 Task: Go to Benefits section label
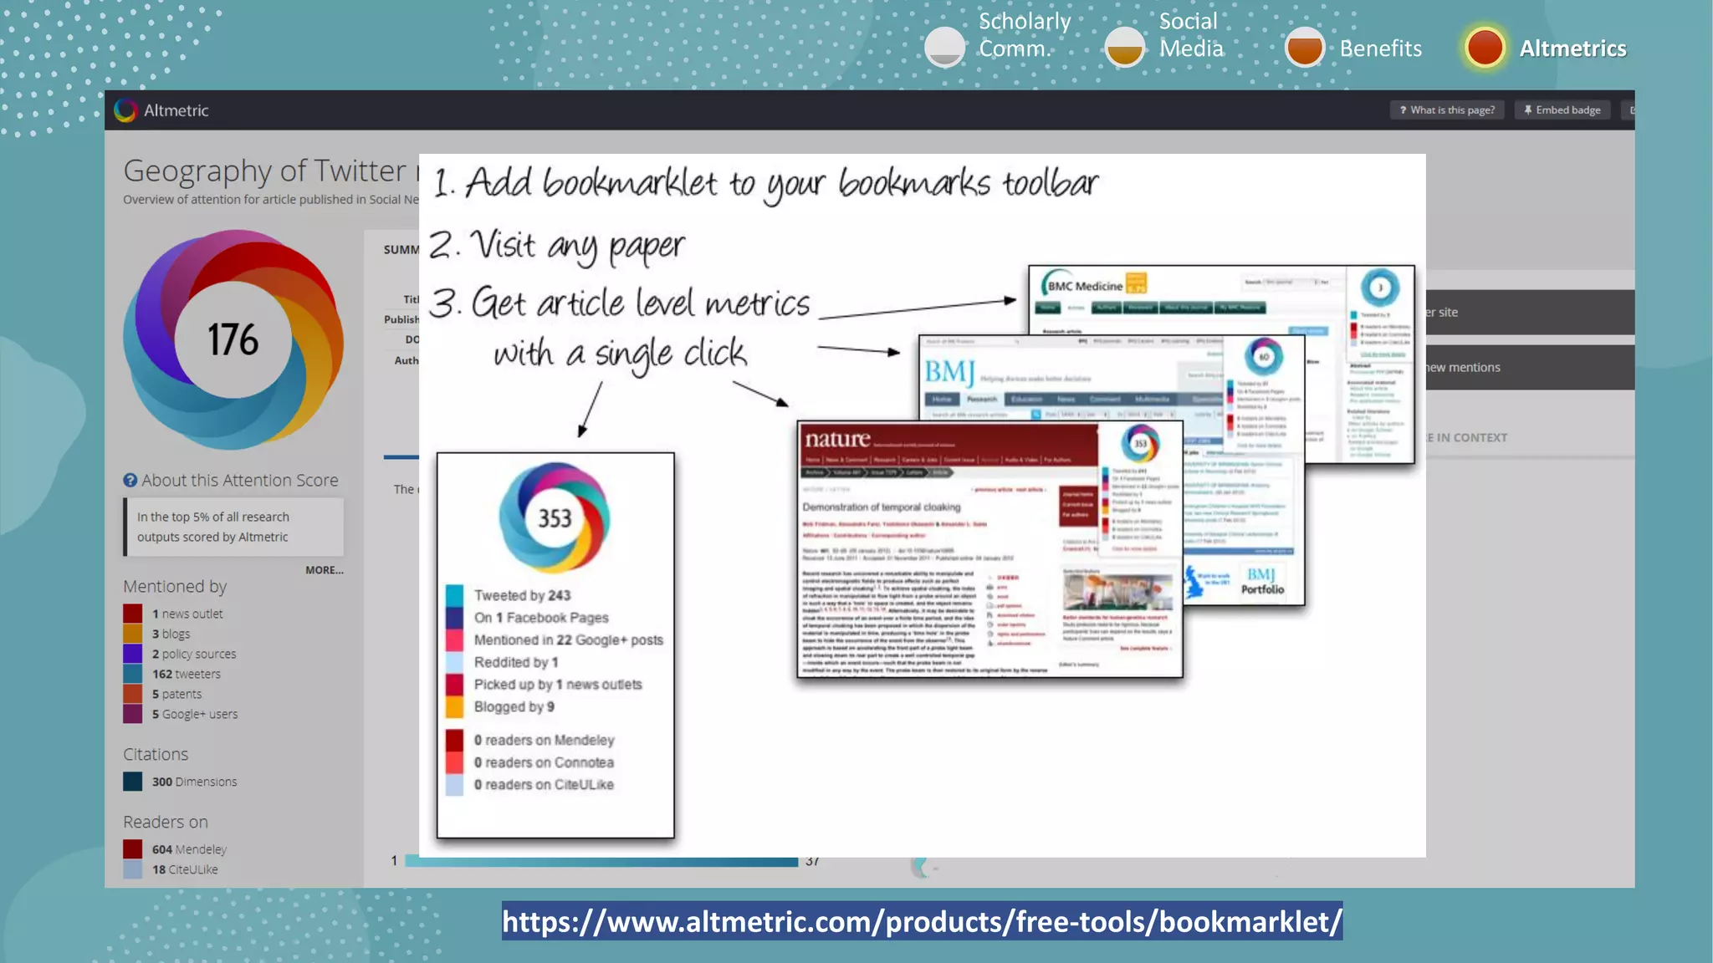click(1380, 48)
